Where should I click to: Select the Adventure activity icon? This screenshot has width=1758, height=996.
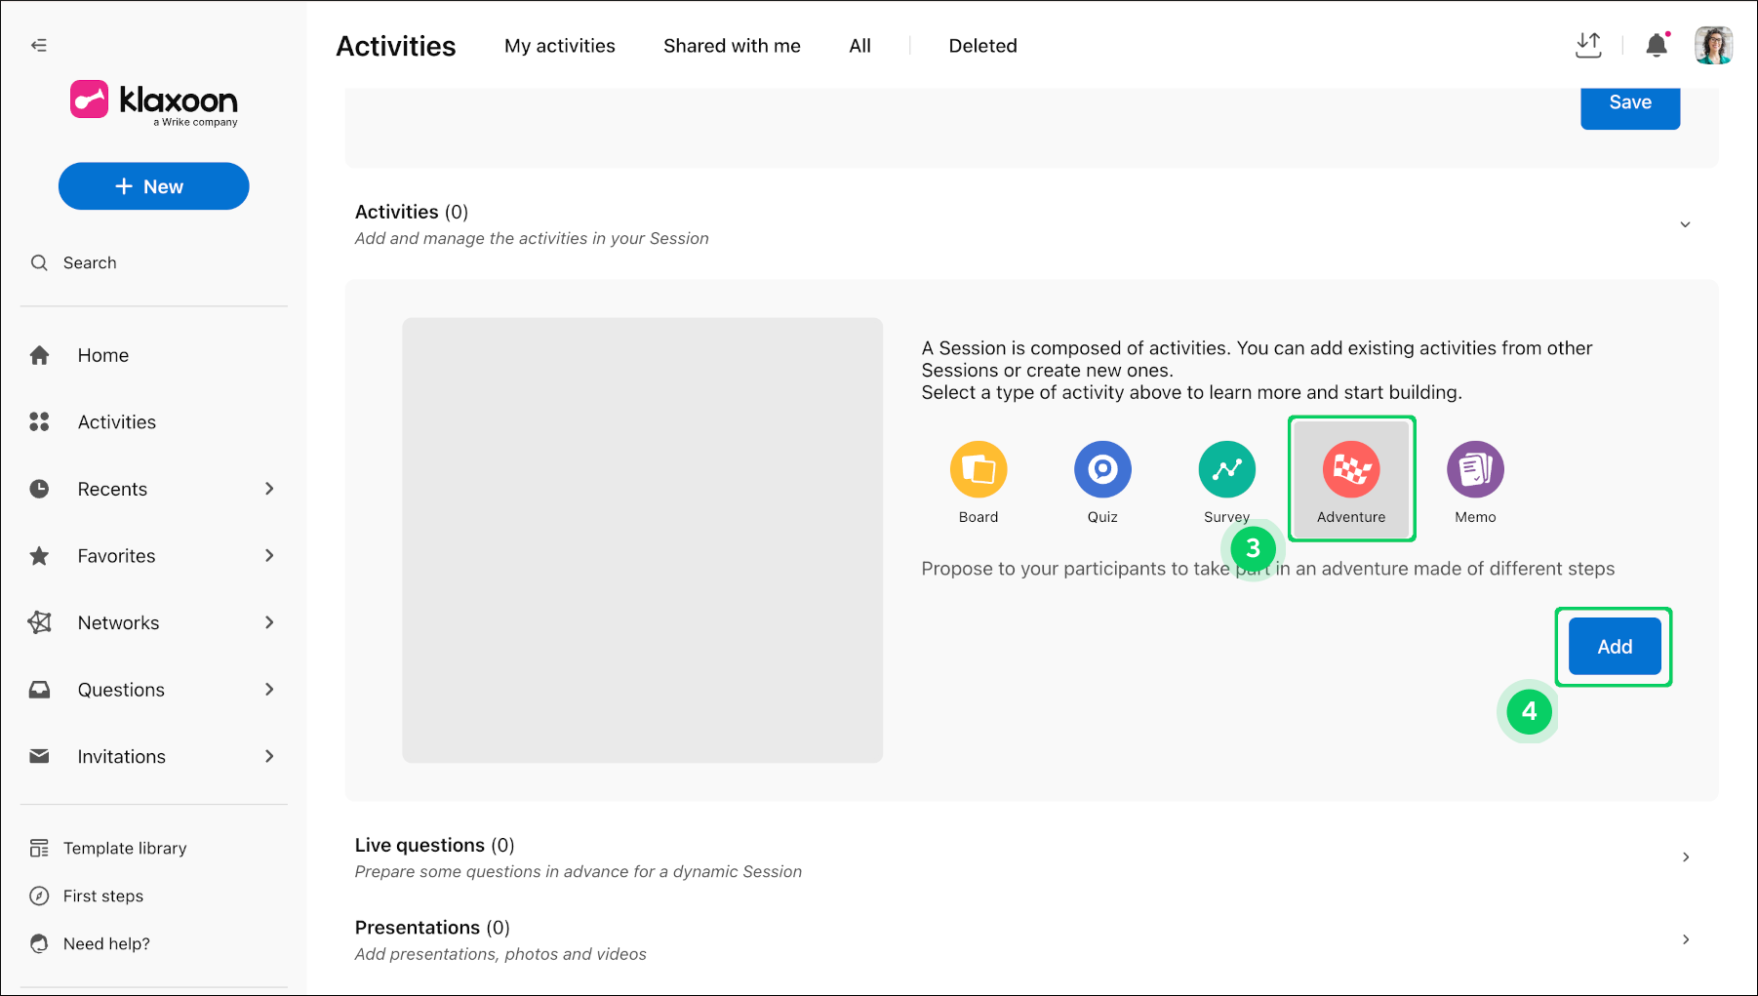pos(1351,469)
